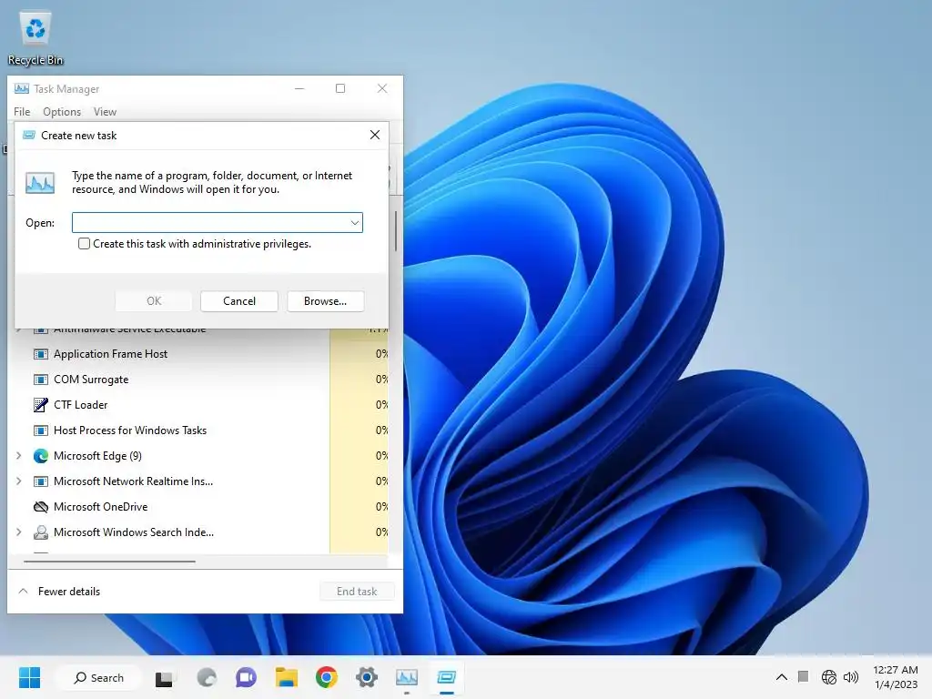
Task: Click the Microsoft Windows Search Indexer icon
Action: (40, 532)
